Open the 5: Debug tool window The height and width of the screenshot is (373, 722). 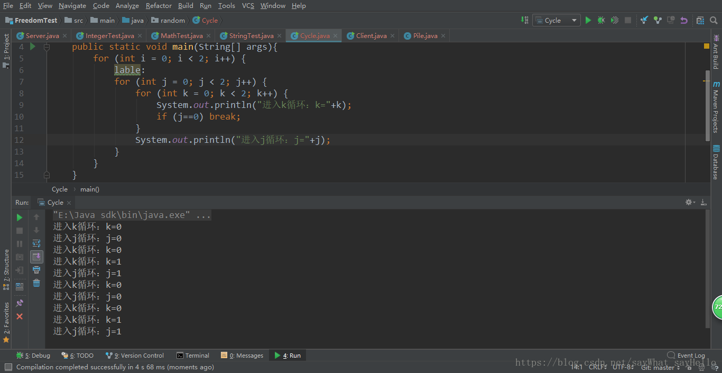click(x=33, y=356)
